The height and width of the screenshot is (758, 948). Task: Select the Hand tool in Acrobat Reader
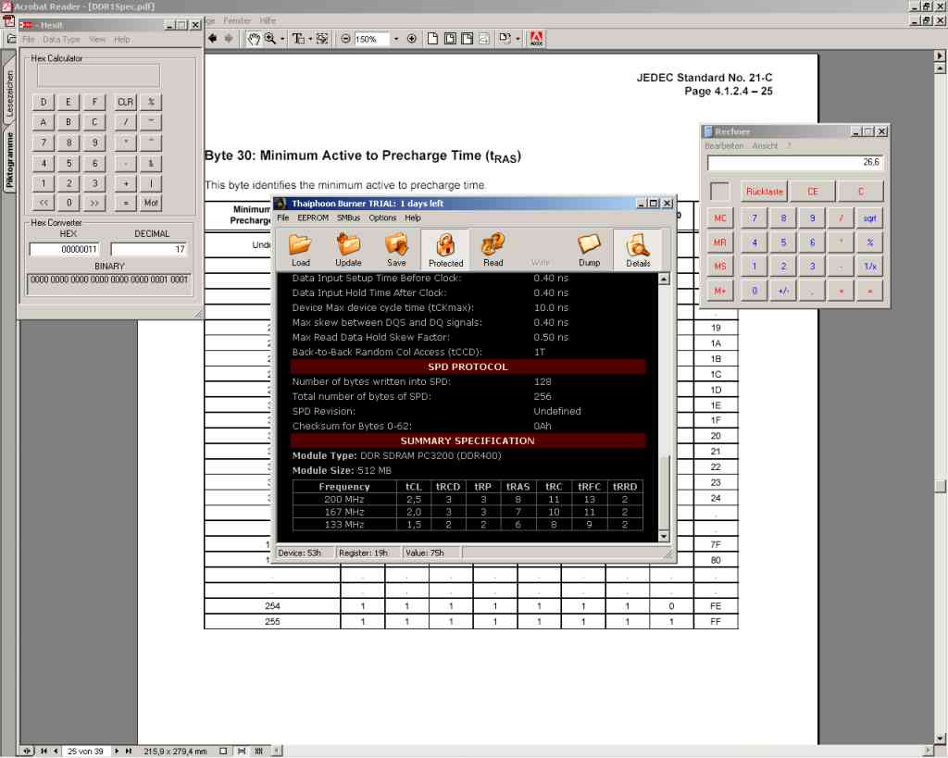(254, 39)
